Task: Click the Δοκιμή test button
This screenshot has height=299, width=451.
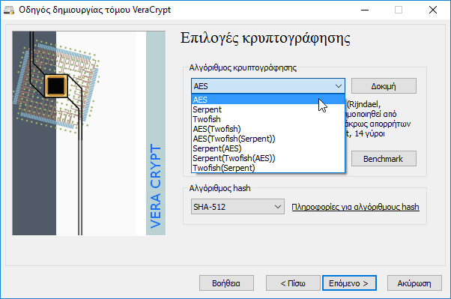Action: (384, 85)
